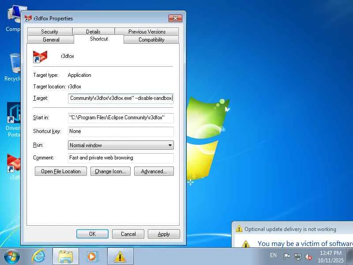Click the r3dfox title bar icon
353x265 pixels.
click(x=28, y=18)
